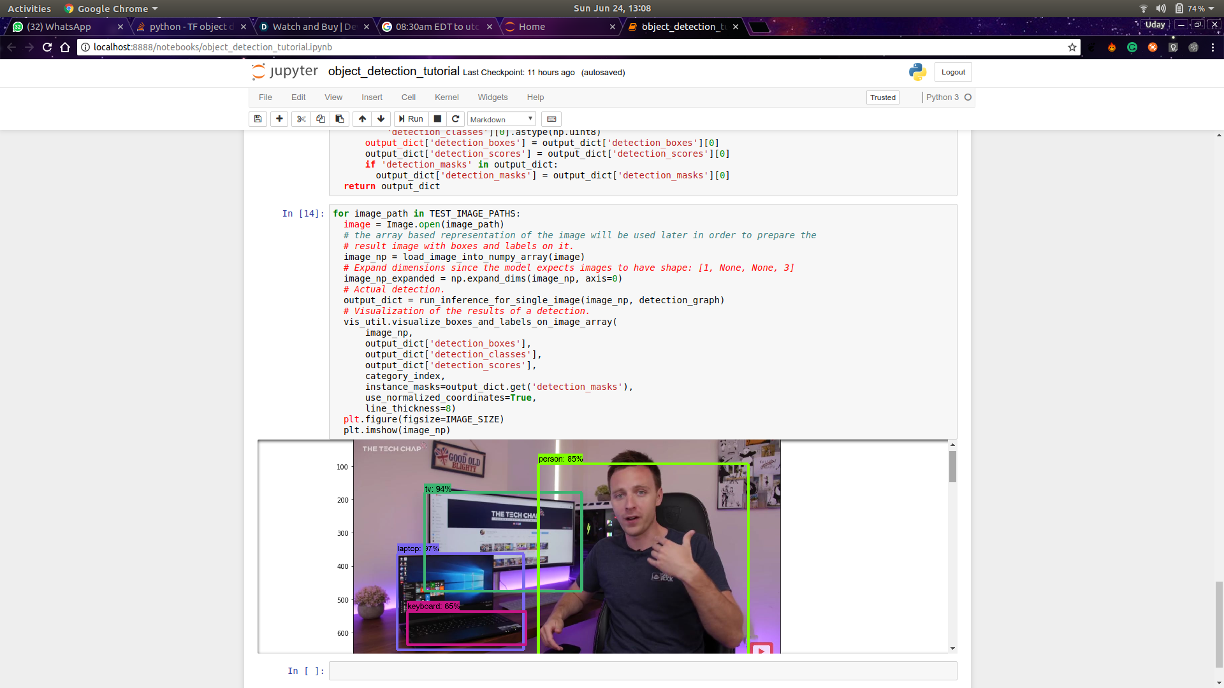Open the Kernel menu

click(x=446, y=97)
